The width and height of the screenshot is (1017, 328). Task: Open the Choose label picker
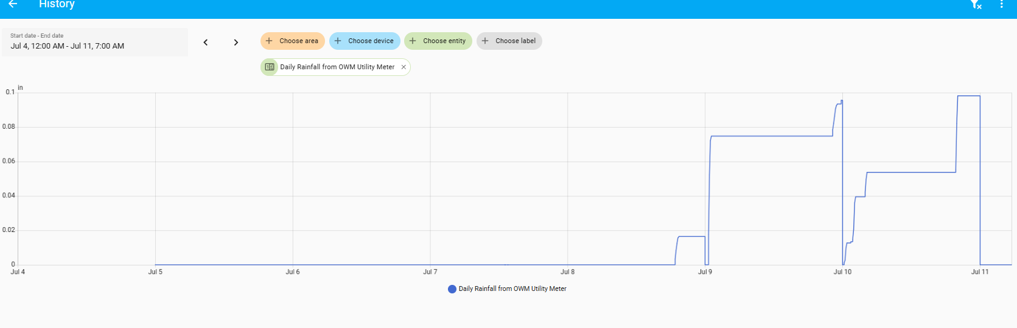(x=509, y=41)
